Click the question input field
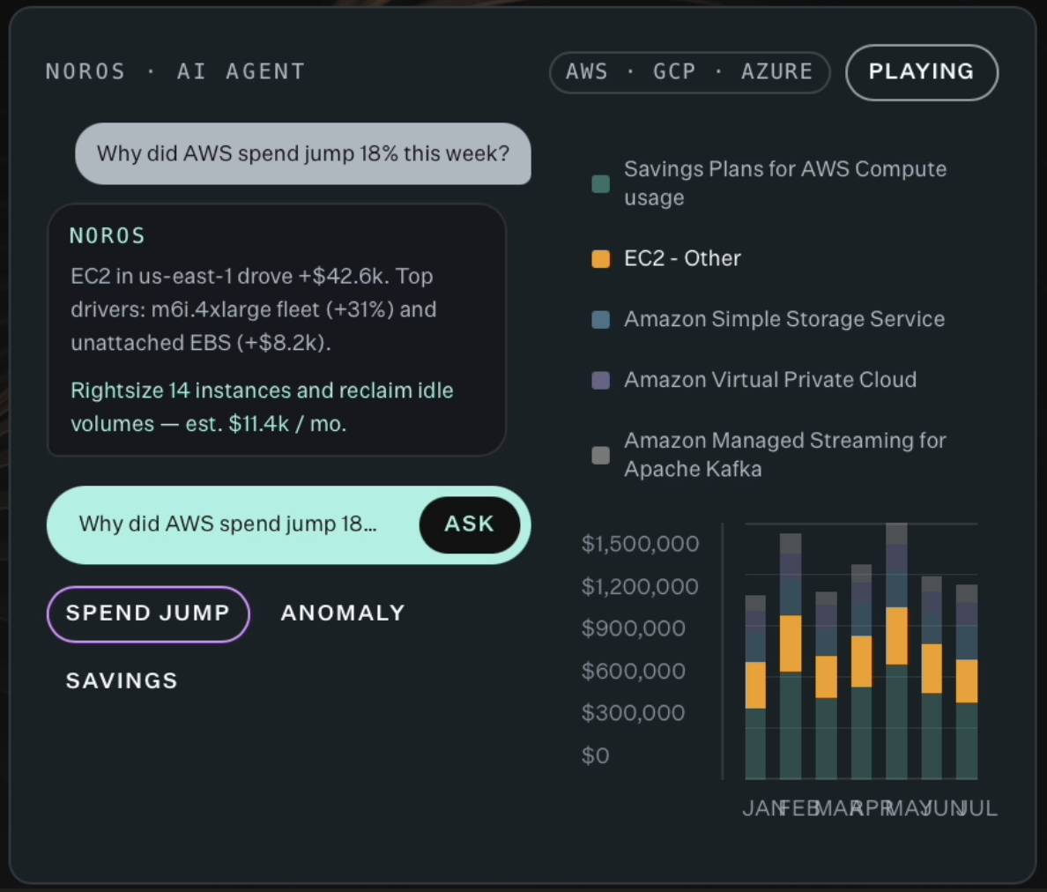Image resolution: width=1047 pixels, height=892 pixels. point(230,524)
